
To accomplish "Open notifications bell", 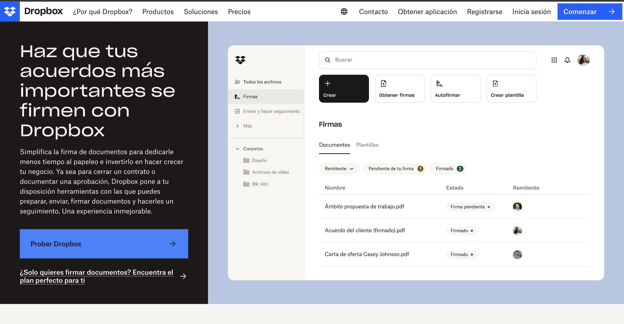I will [x=567, y=60].
